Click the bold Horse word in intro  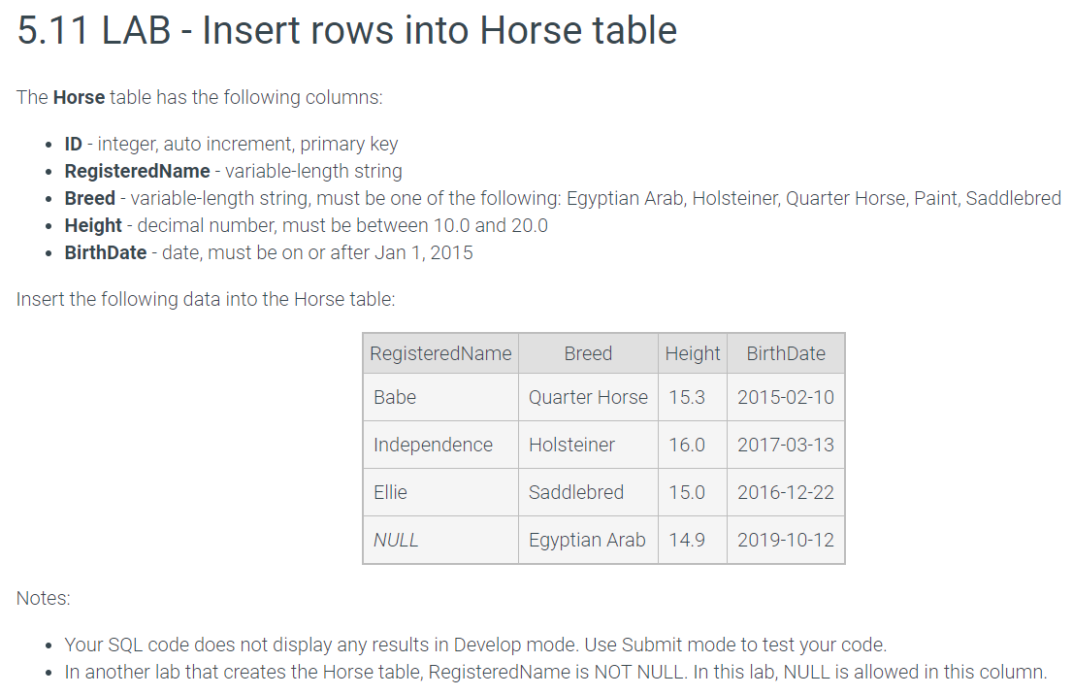80,97
